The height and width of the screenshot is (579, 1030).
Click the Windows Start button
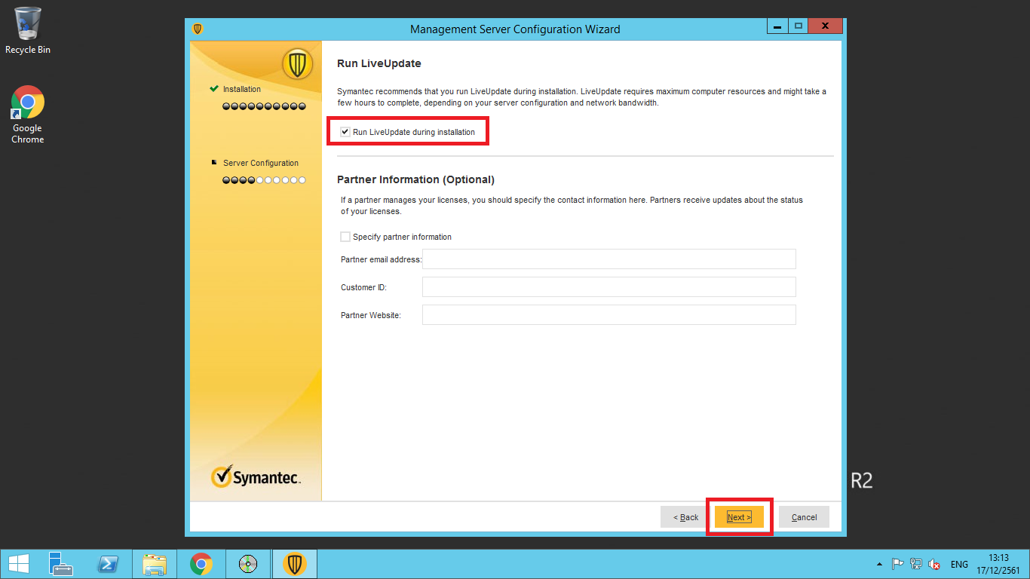coord(18,564)
